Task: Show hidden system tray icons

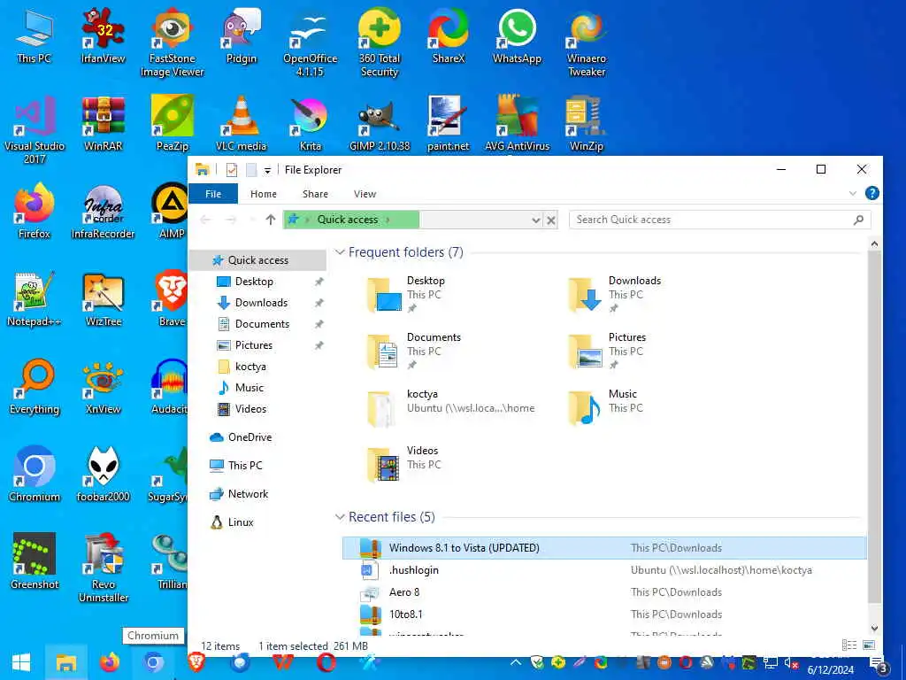Action: click(x=516, y=662)
